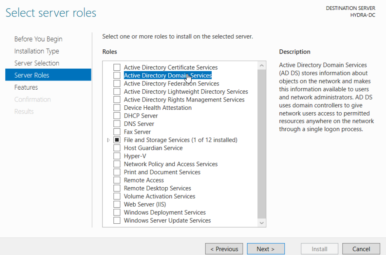386x255 pixels.
Task: Check the Web Server (IIS) role
Action: pos(117,204)
